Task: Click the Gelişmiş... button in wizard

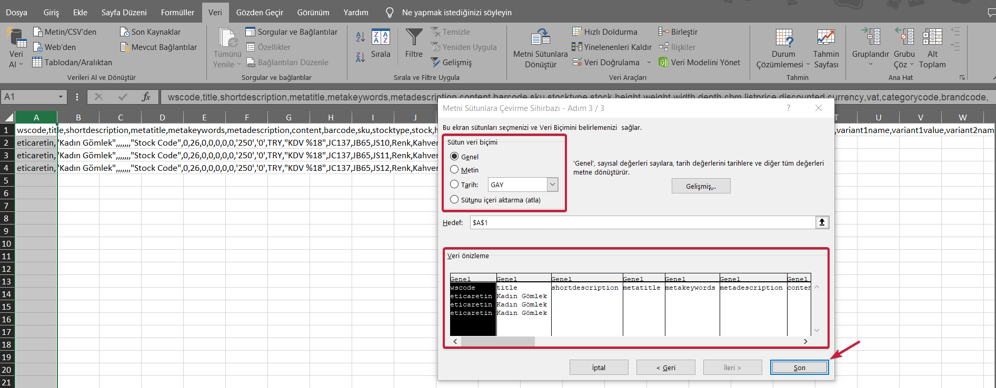Action: [701, 186]
